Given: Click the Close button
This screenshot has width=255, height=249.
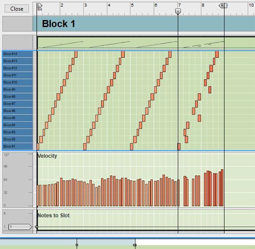Looking at the screenshot, I should [x=17, y=8].
